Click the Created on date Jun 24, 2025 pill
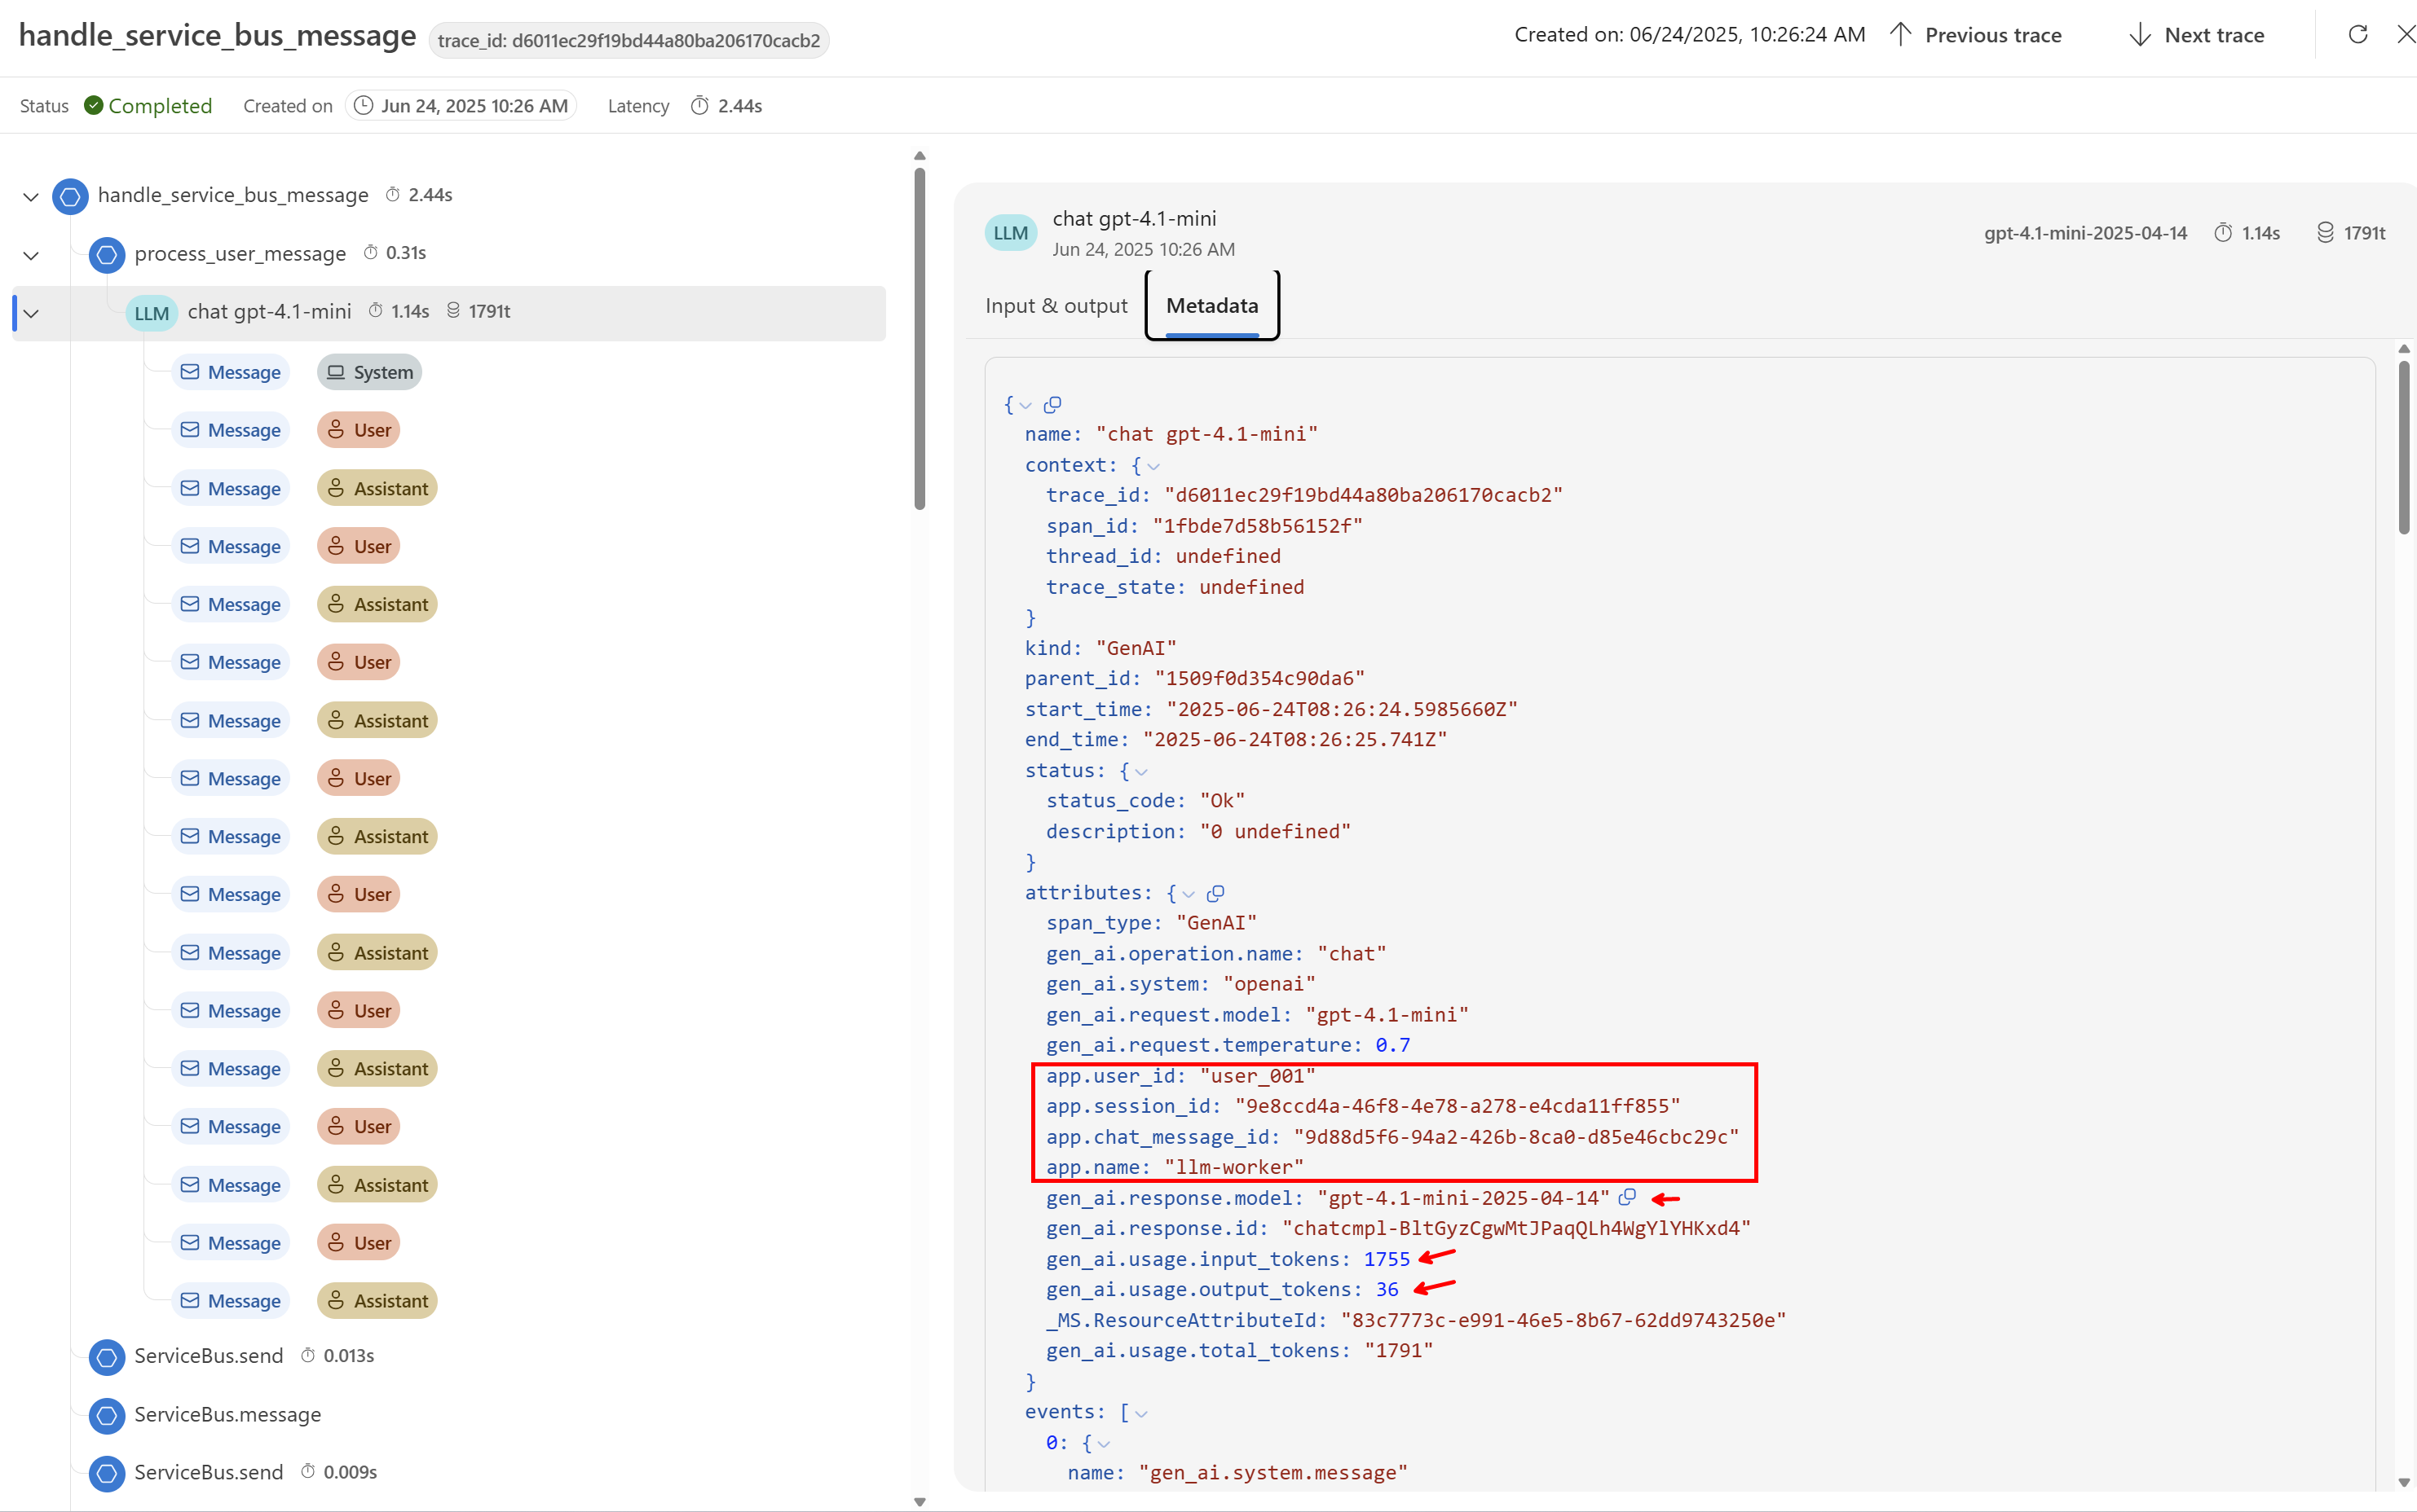The height and width of the screenshot is (1512, 2417). (x=461, y=105)
